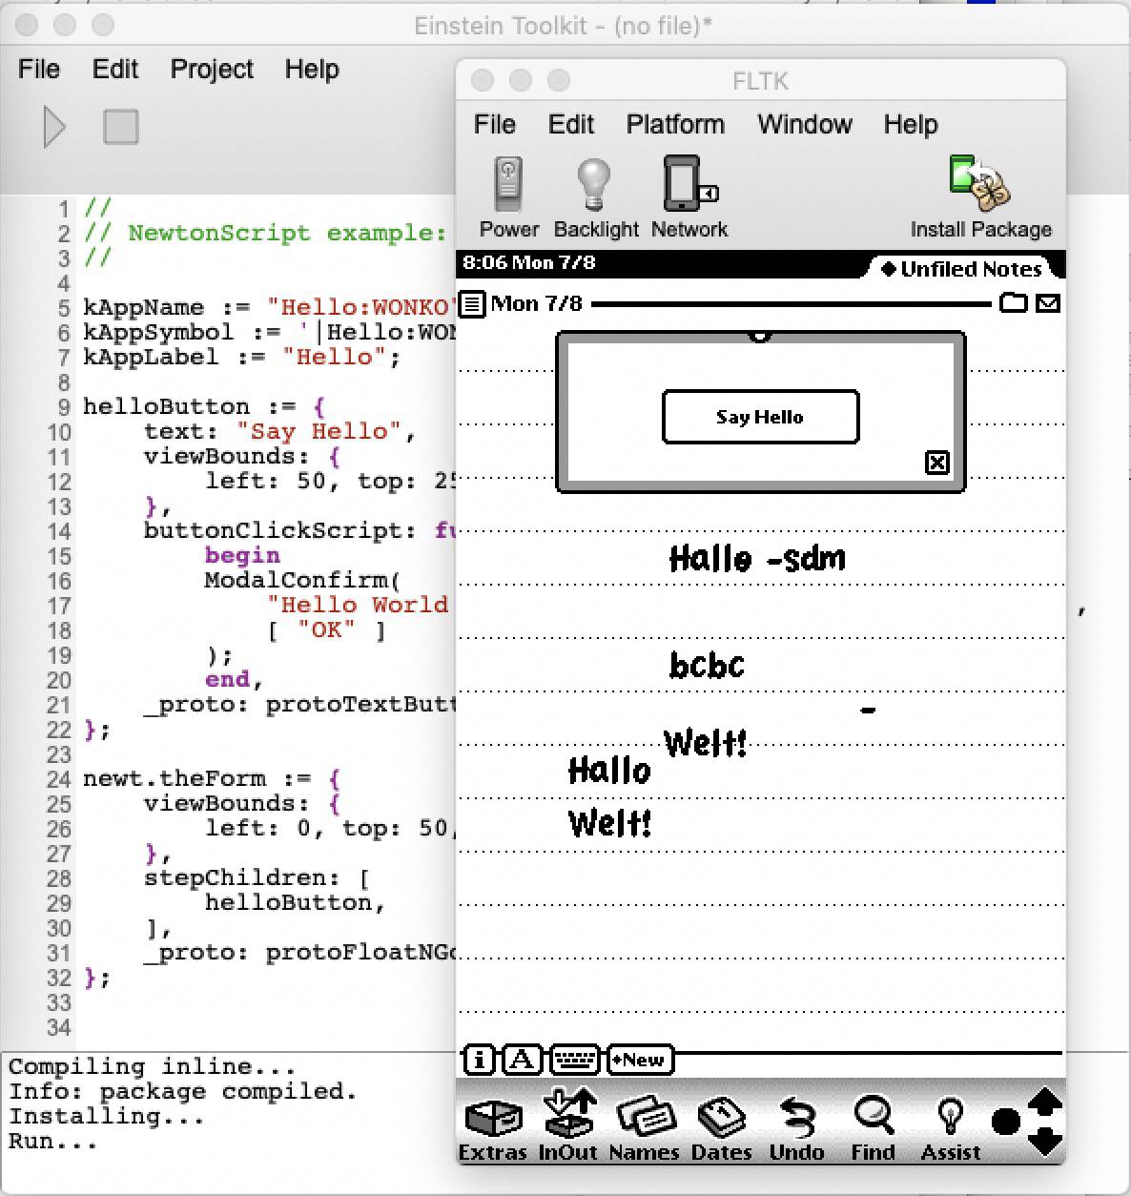Screen dimensions: 1131x1196
Task: Open the InOut box icon
Action: [x=567, y=1116]
